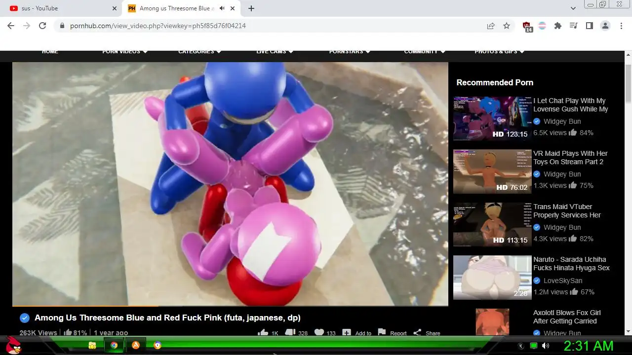Click the Angry Birds start button in taskbar
Viewport: 632px width, 355px height.
13,346
